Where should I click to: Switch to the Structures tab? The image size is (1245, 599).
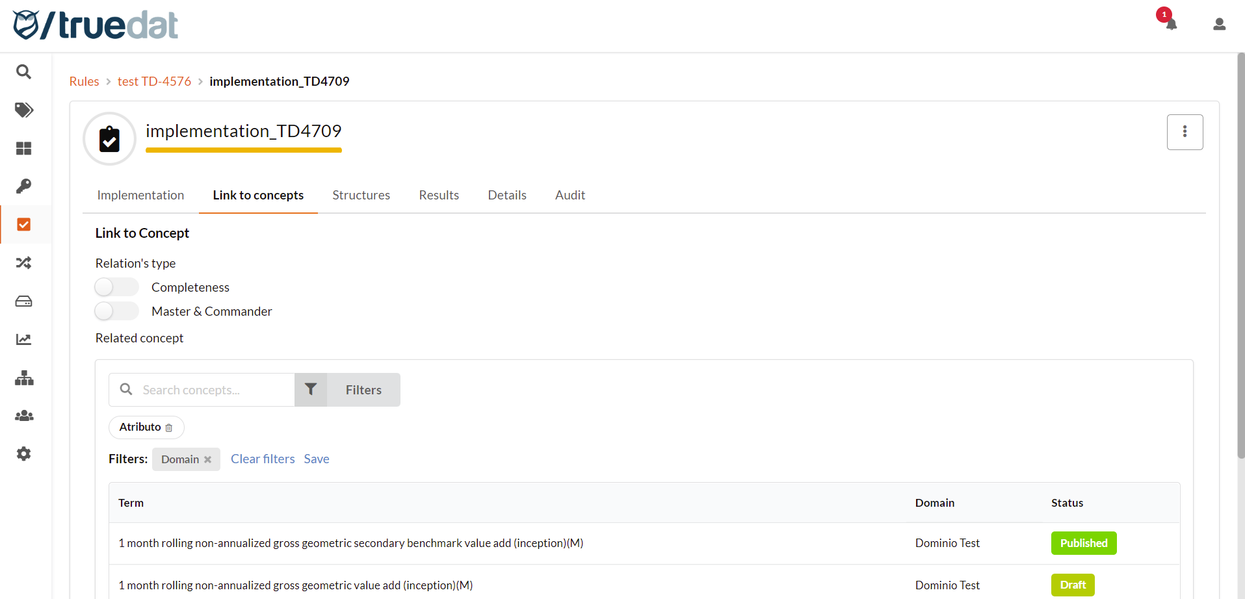coord(361,195)
